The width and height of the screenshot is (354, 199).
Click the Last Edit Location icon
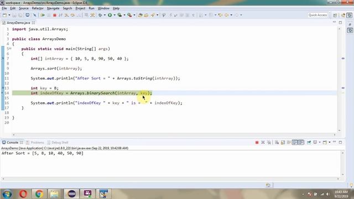tap(220, 15)
